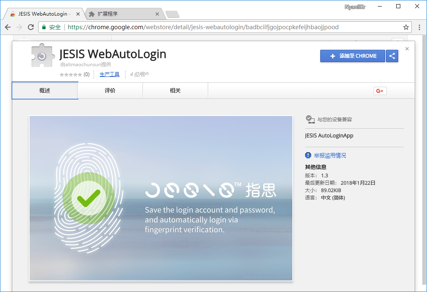Image resolution: width=427 pixels, height=292 pixels.
Task: Go back to the previous page
Action: (8, 27)
